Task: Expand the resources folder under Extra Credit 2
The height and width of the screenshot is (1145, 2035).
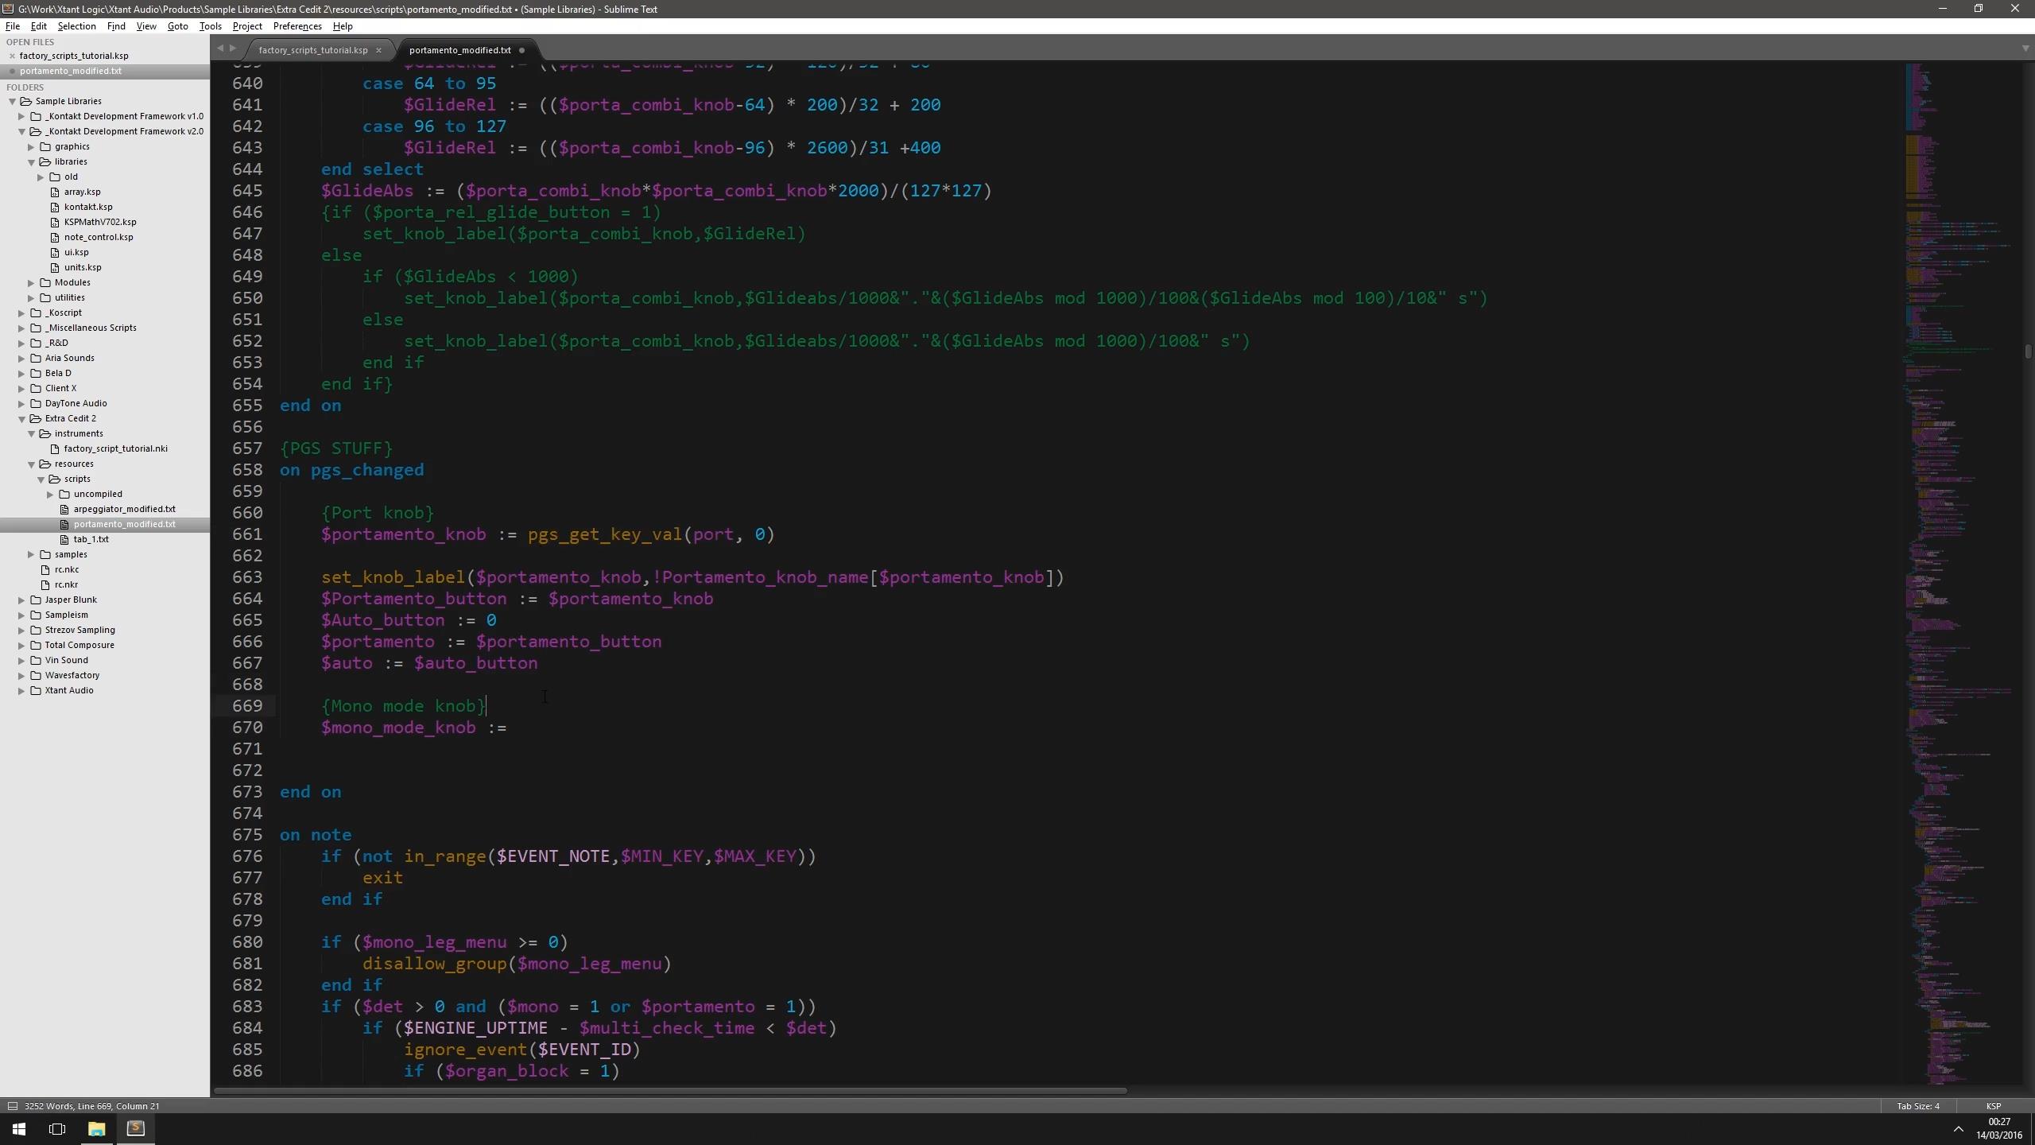Action: pyautogui.click(x=31, y=463)
